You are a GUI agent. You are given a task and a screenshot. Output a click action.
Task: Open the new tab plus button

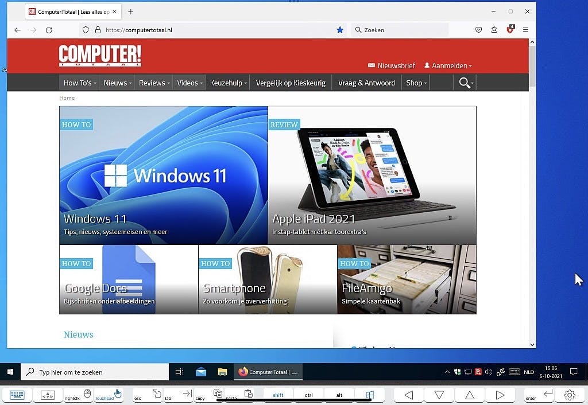130,11
